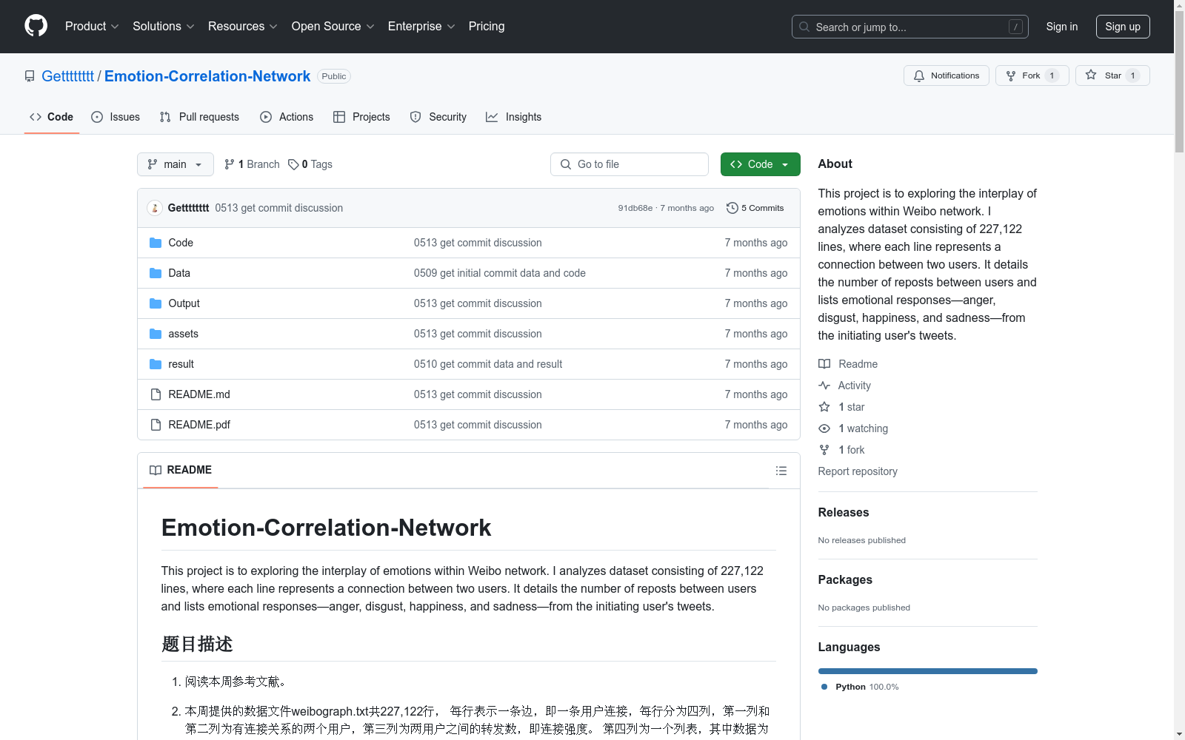Click the star icon beside 1 star
Viewport: 1185px width, 740px height.
pos(824,407)
